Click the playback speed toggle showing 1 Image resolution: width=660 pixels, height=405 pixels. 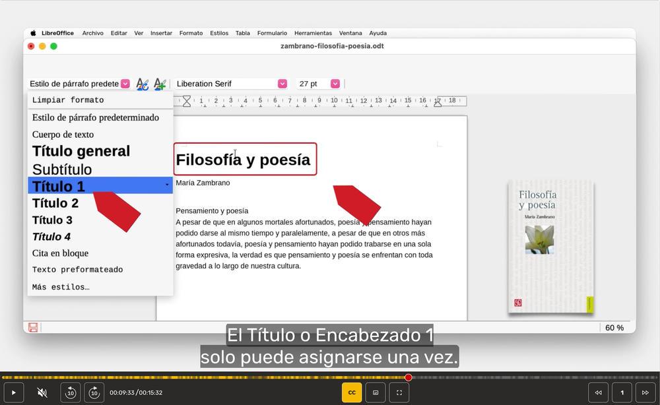point(621,392)
